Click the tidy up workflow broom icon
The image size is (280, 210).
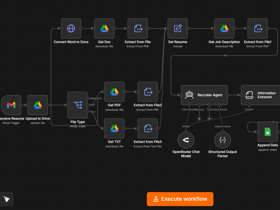tap(7, 199)
